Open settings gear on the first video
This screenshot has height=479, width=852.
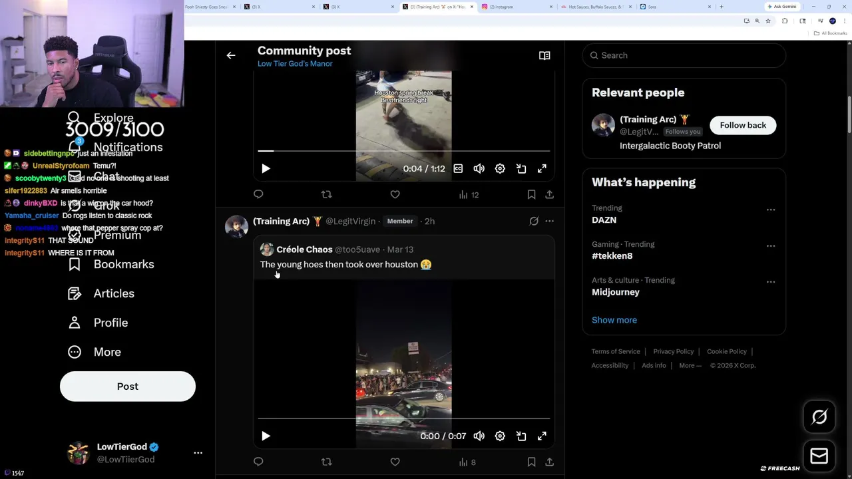point(500,169)
